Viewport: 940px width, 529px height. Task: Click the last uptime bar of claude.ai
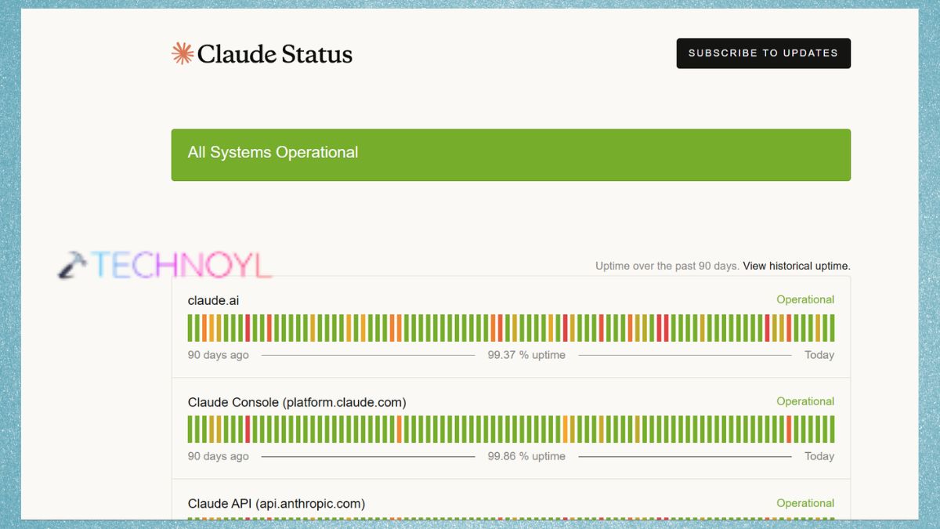[x=832, y=328]
